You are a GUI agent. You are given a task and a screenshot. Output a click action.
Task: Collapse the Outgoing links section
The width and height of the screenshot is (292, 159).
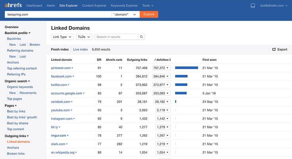tap(17, 136)
